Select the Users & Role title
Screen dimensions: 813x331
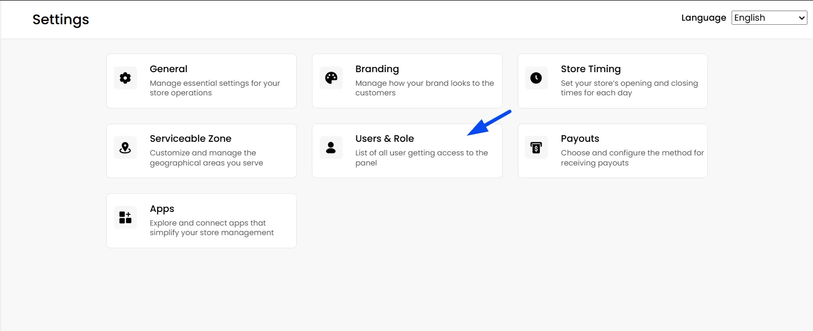[385, 139]
